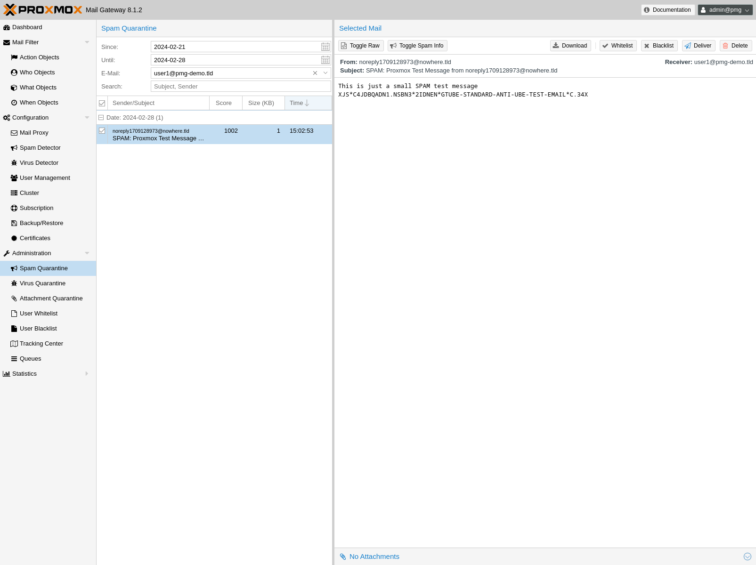The width and height of the screenshot is (756, 565).
Task: Delete the selected mail
Action: (735, 46)
